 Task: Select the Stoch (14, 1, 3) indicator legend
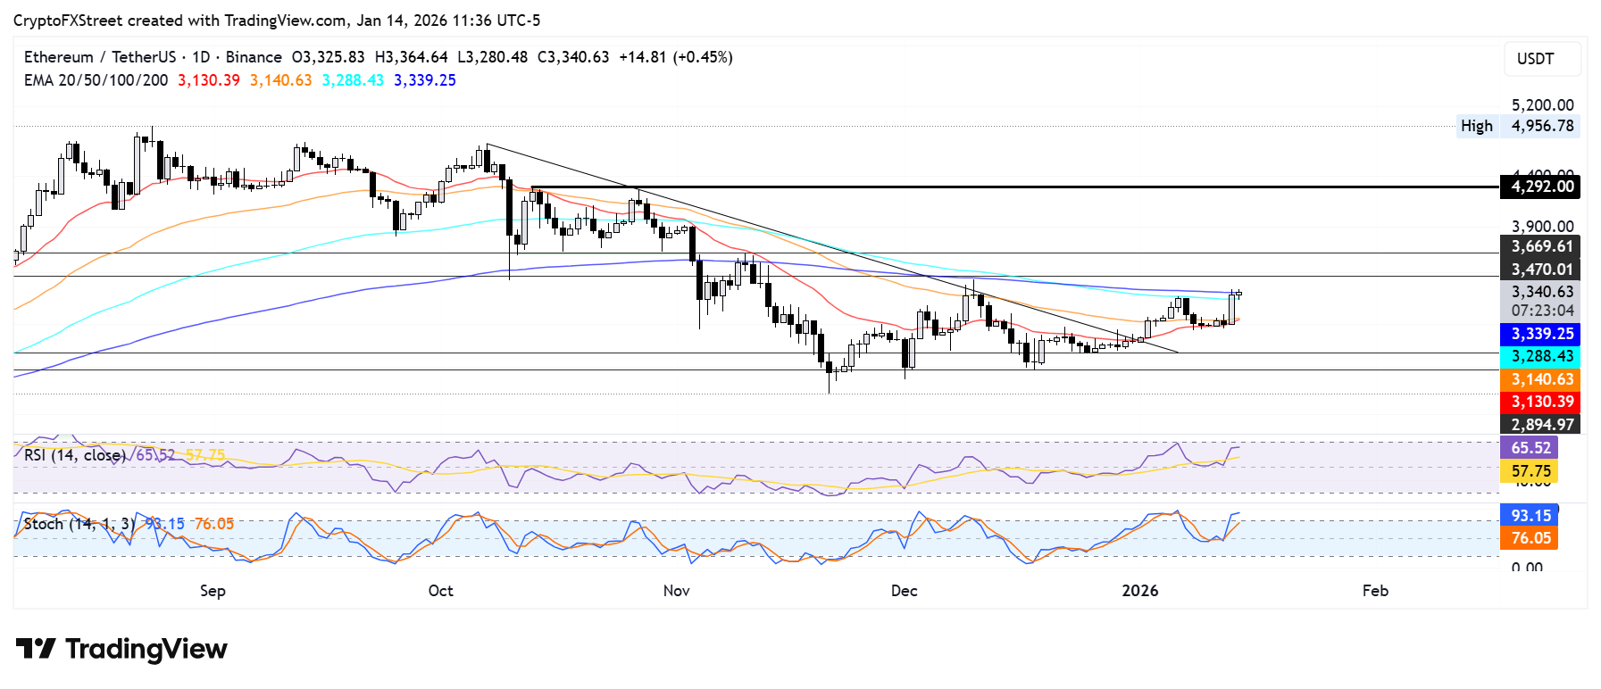[79, 524]
